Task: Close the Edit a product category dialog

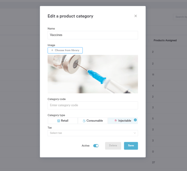Action: 135,16
